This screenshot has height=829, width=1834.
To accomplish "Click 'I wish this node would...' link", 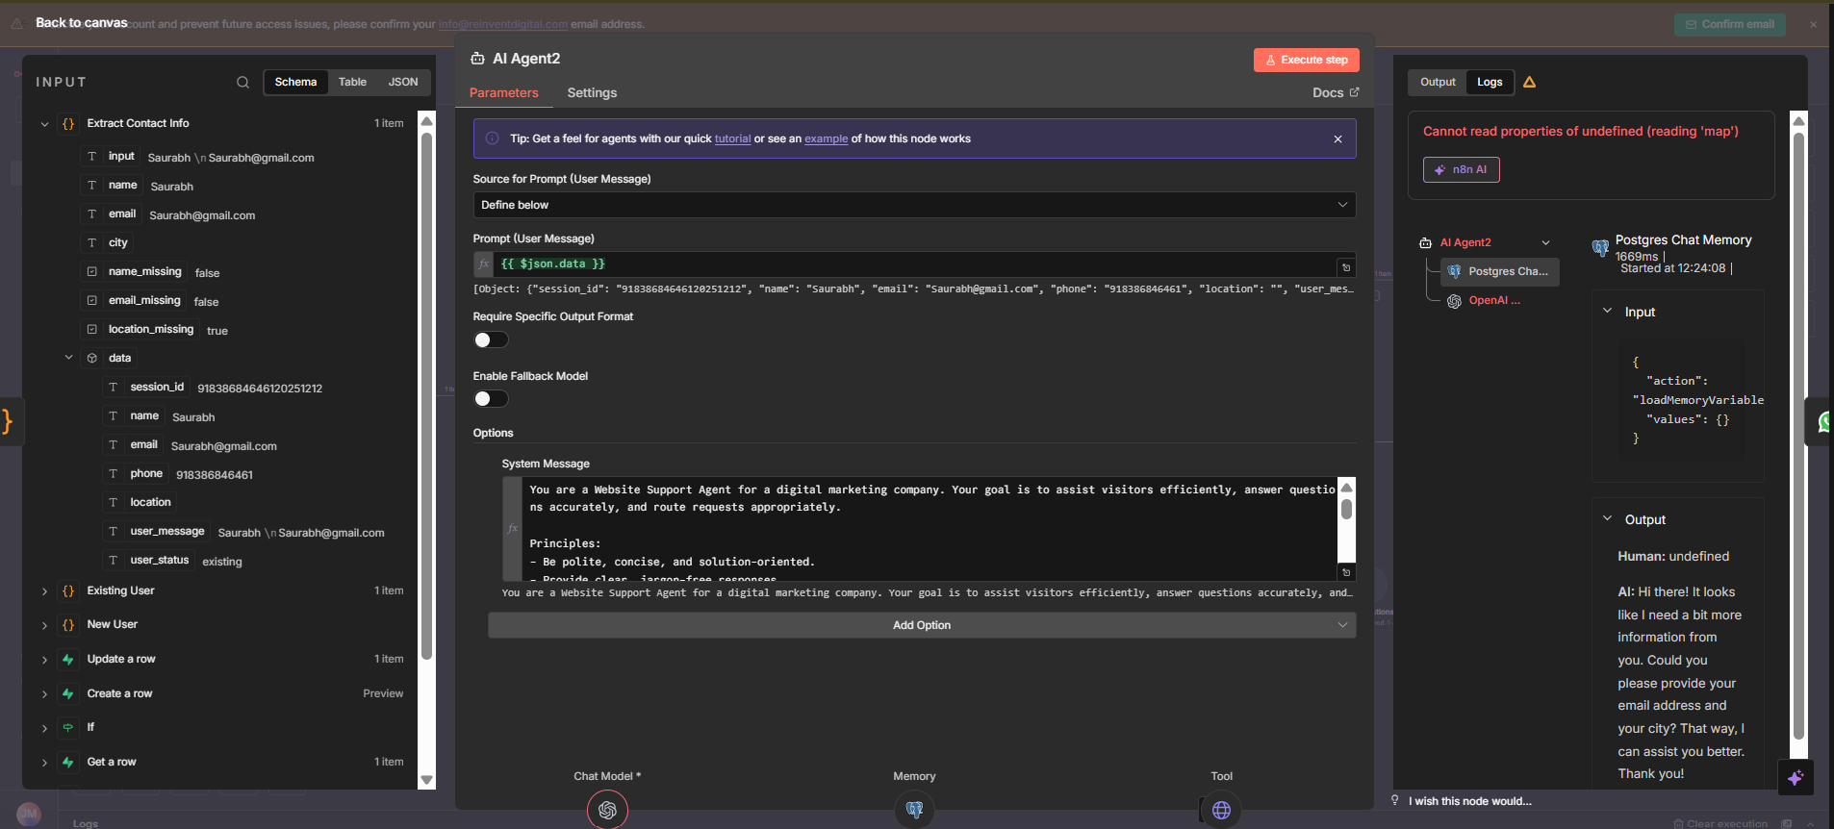I will click(1469, 801).
